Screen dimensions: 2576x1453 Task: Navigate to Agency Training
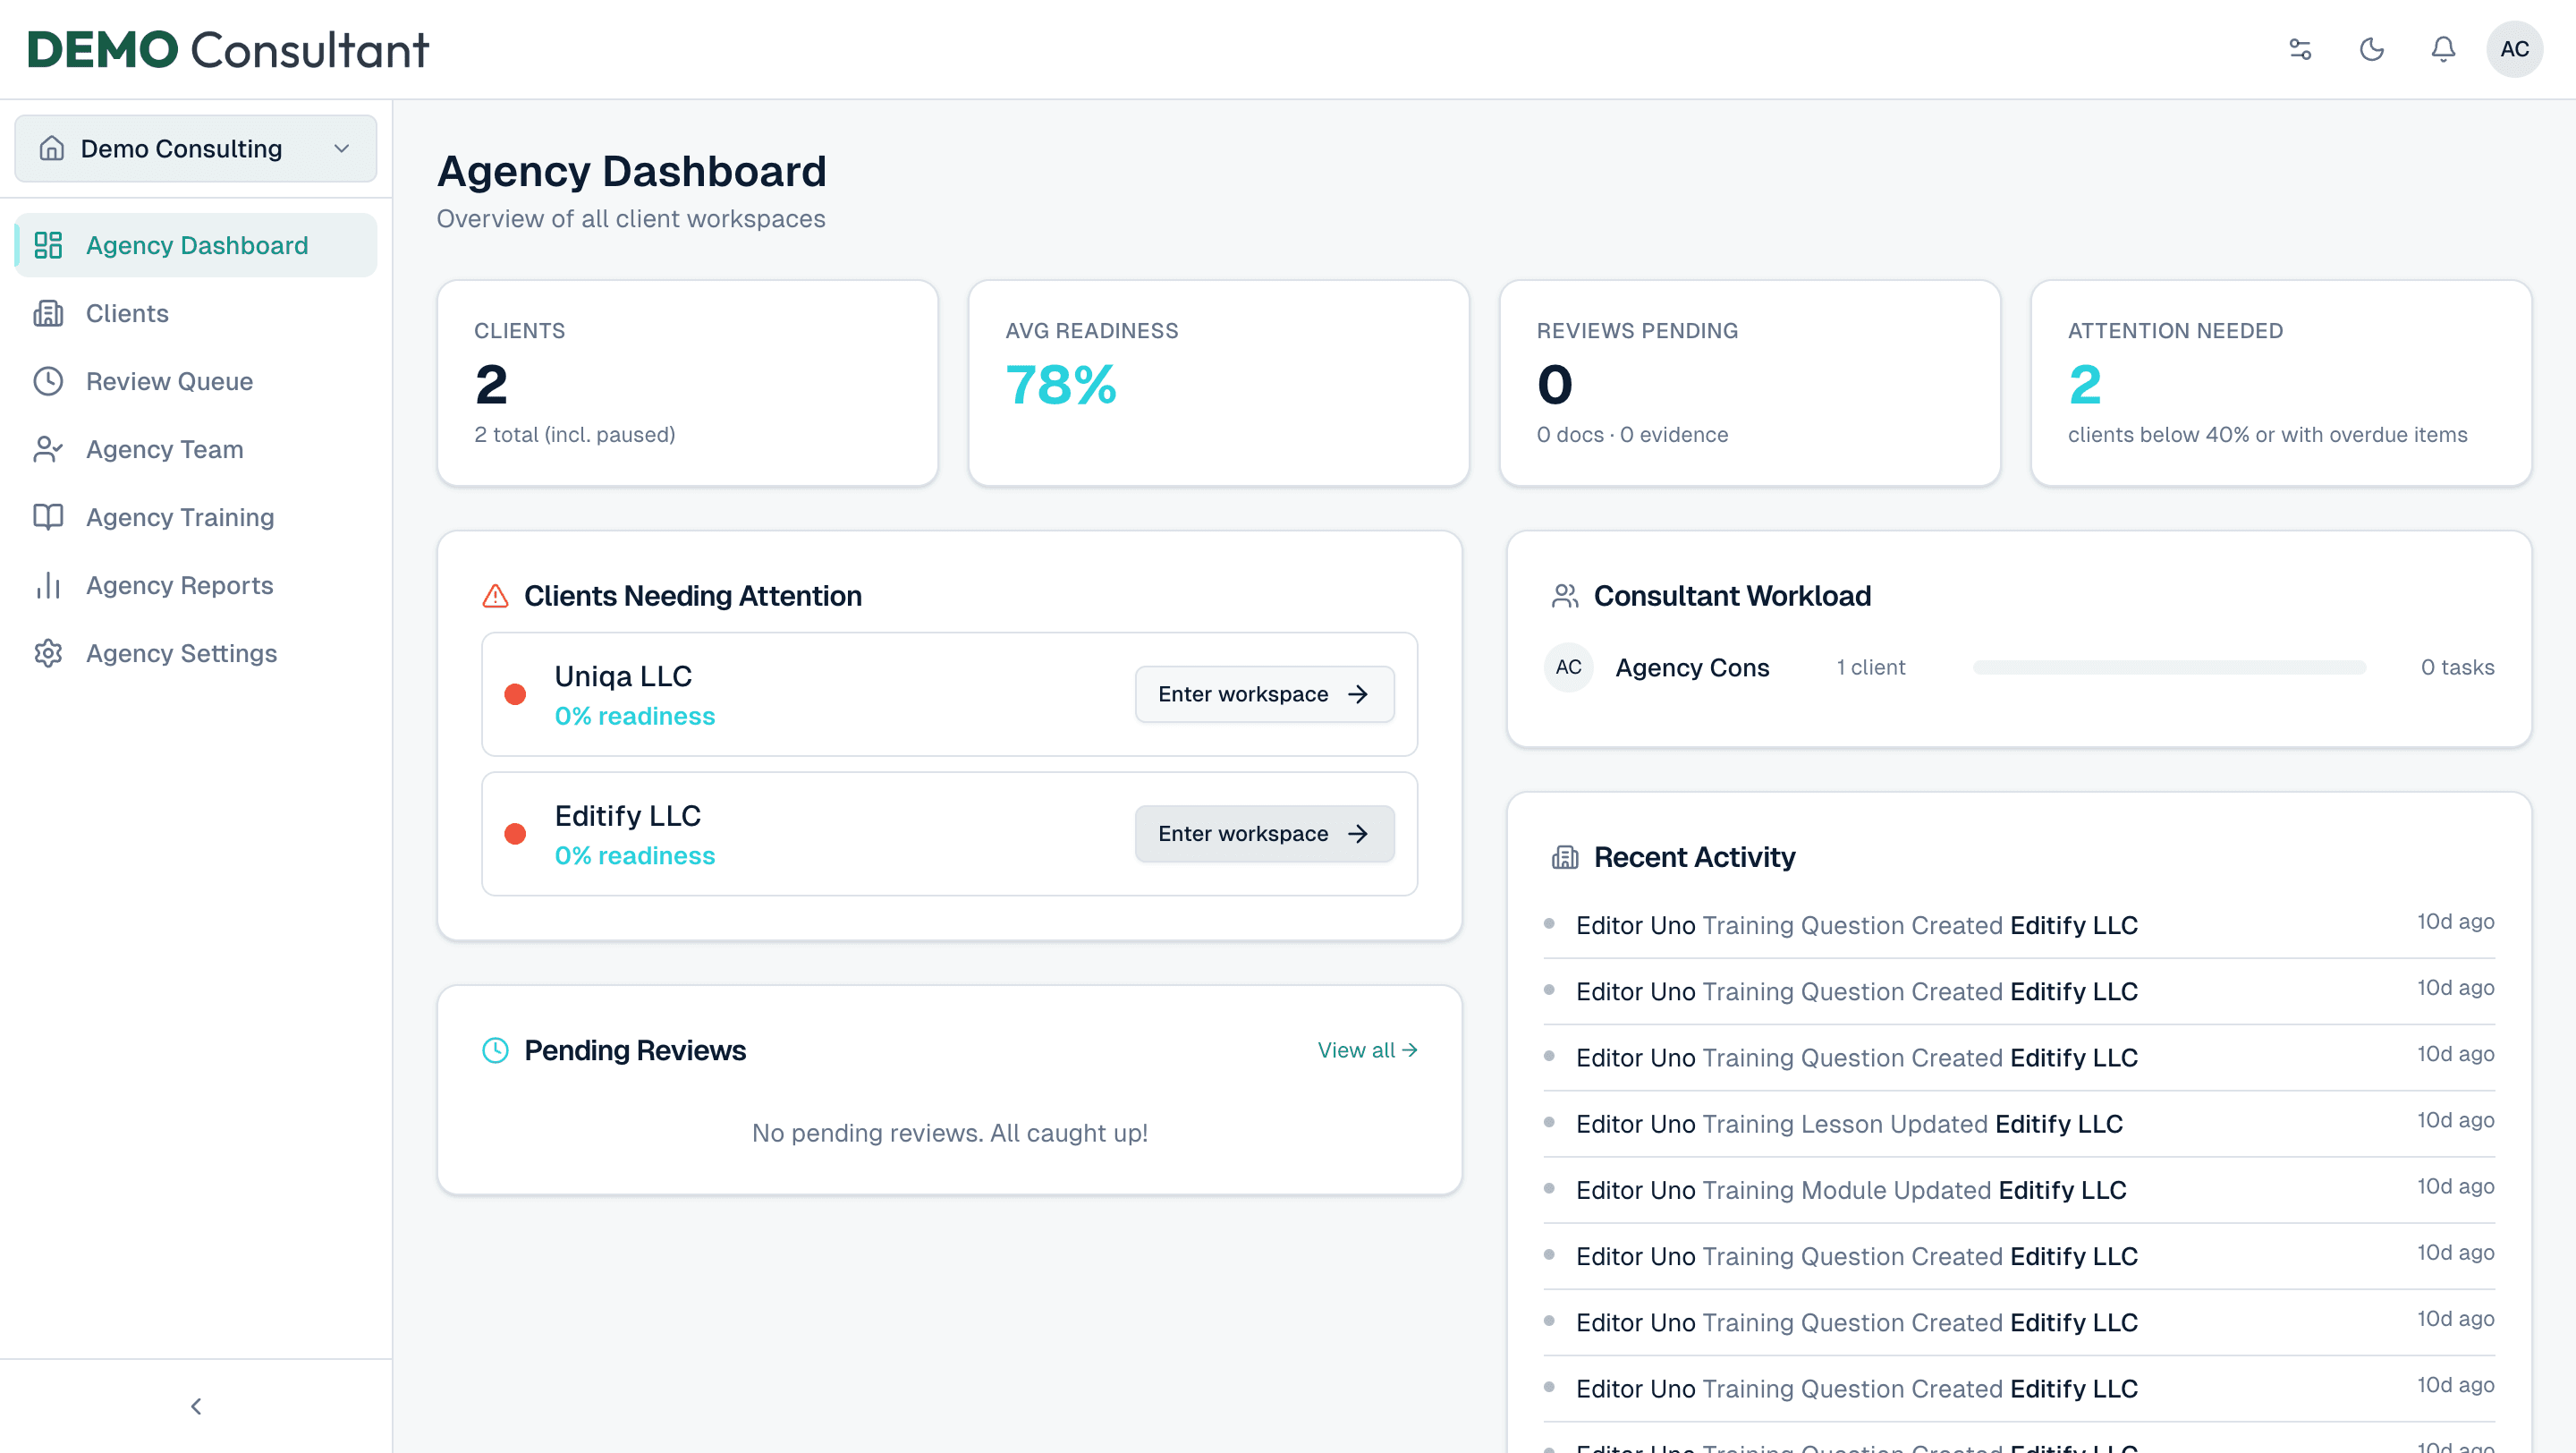(x=196, y=517)
